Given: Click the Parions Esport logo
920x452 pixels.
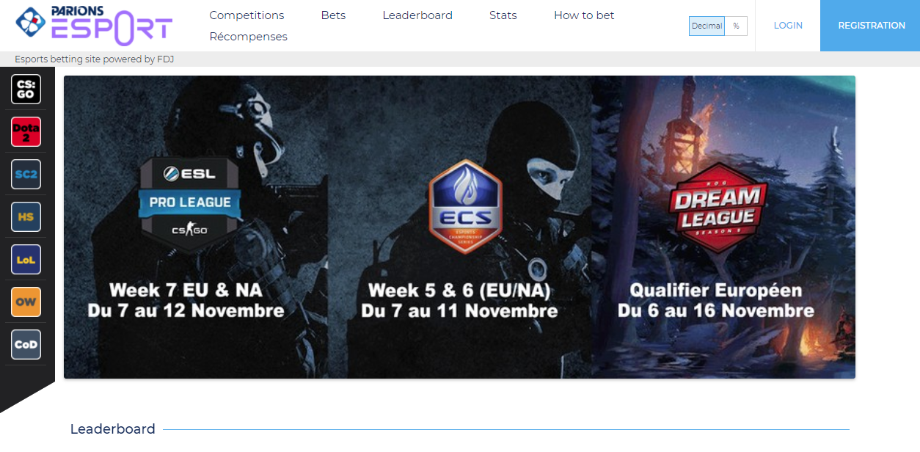Looking at the screenshot, I should click(94, 25).
